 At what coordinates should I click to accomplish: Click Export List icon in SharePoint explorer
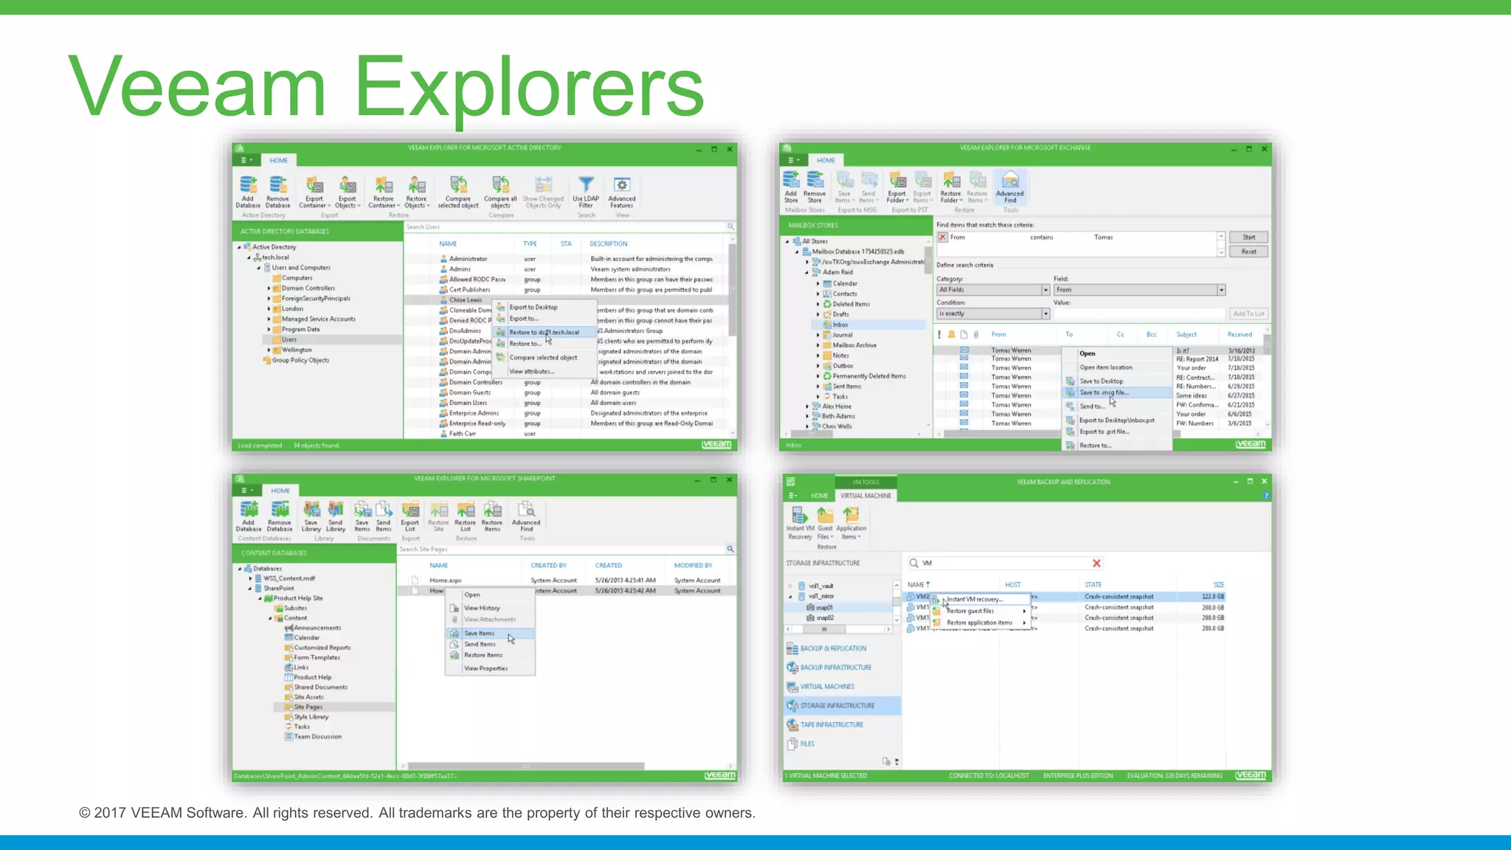pos(410,516)
